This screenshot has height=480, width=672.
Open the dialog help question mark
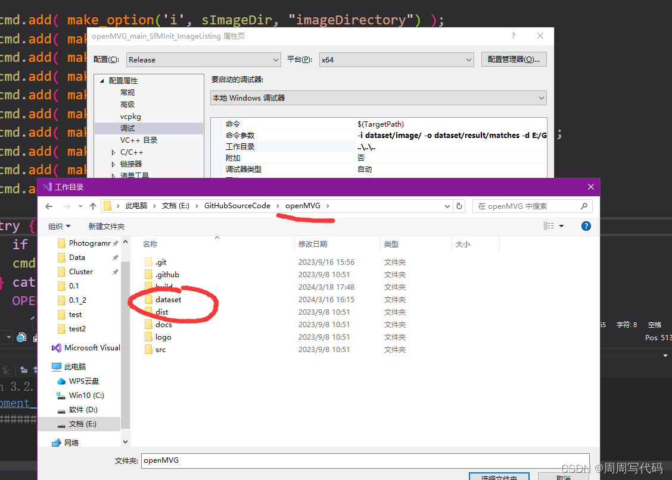click(x=513, y=36)
